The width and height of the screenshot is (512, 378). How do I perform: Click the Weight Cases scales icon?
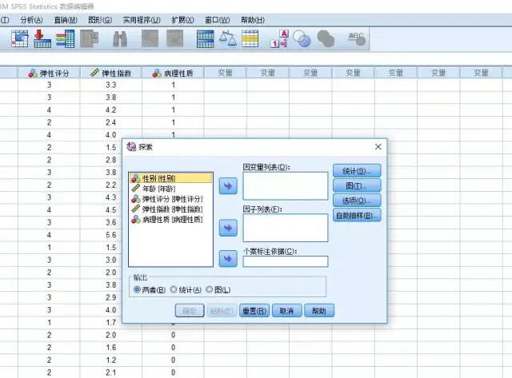[227, 39]
